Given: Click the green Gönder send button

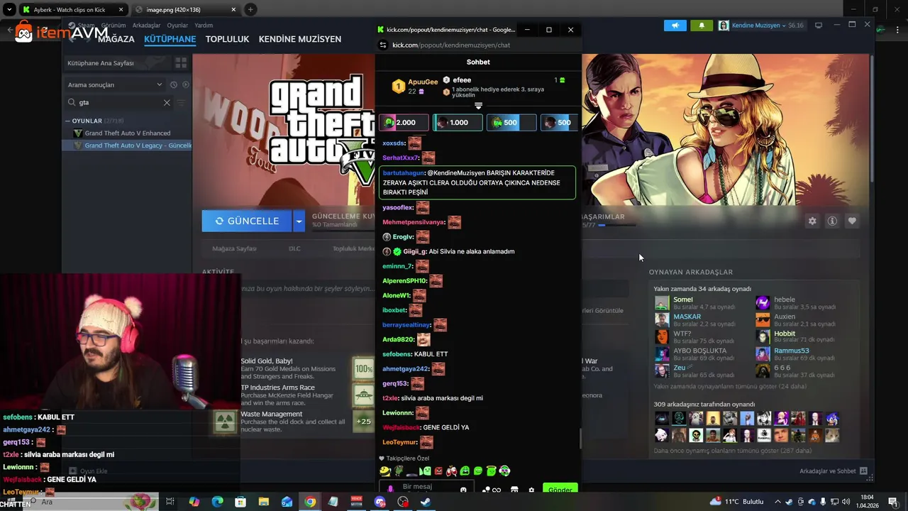Looking at the screenshot, I should 560,490.
